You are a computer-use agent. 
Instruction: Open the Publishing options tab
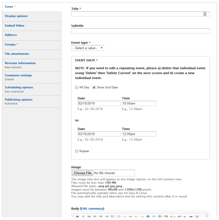[32, 101]
